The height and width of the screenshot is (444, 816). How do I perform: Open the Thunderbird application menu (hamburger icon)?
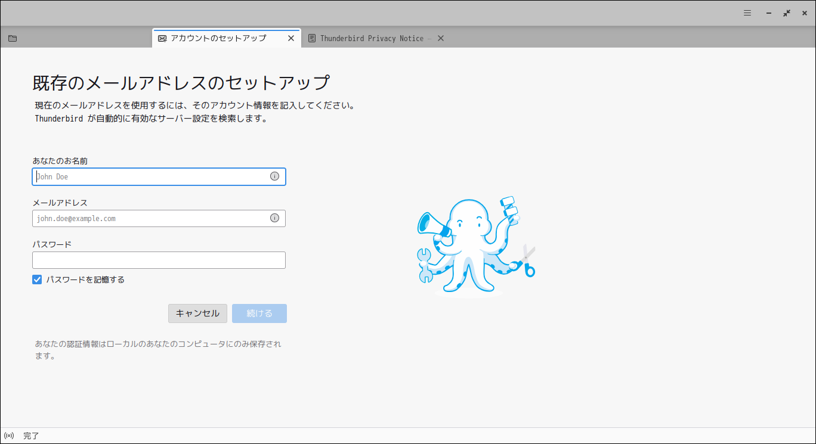click(747, 13)
